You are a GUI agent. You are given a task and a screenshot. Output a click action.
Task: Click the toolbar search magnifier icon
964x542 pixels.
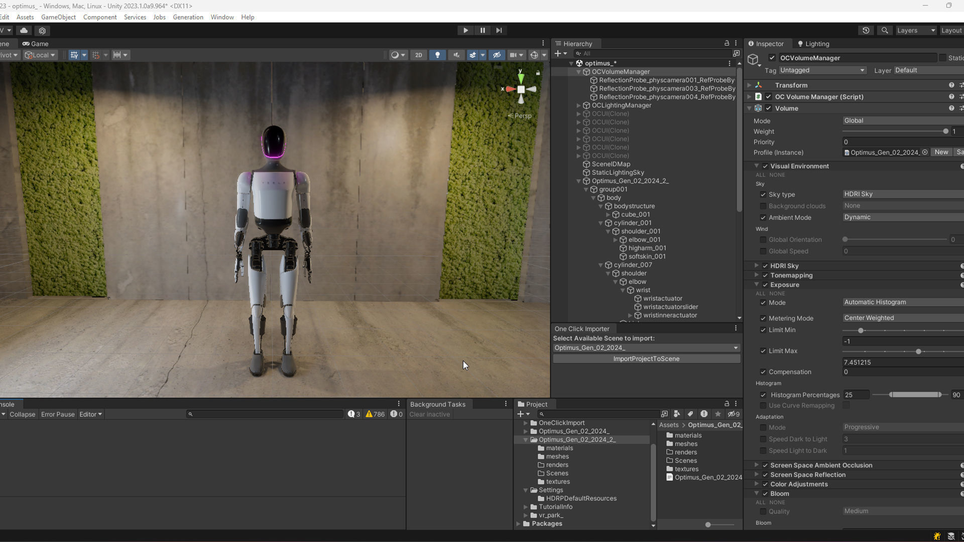tap(885, 31)
